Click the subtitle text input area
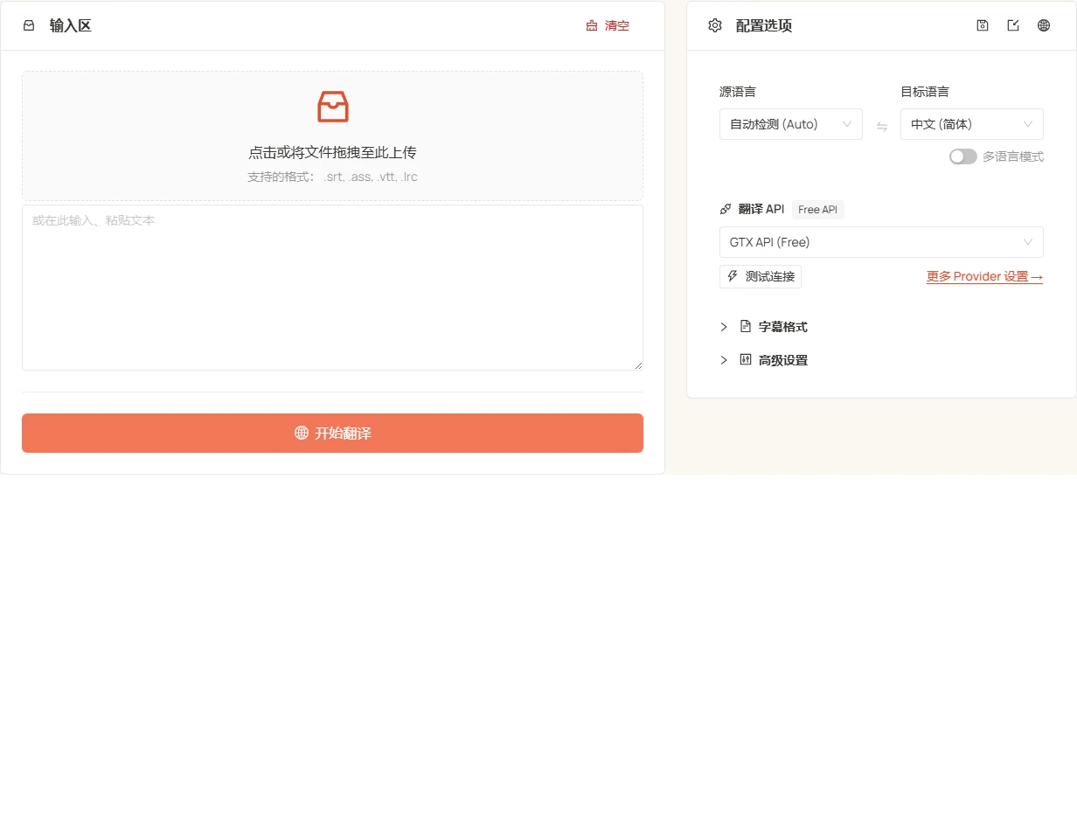This screenshot has height=826, width=1077. (332, 288)
